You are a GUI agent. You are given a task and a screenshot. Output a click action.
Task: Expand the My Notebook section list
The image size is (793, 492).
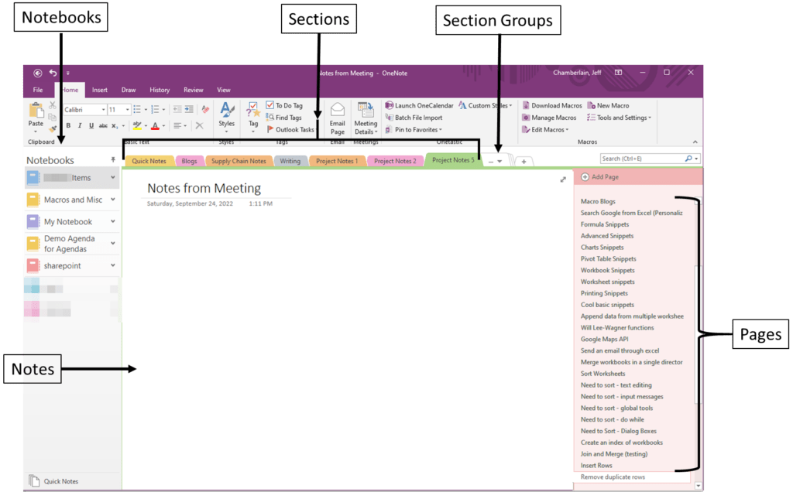click(114, 221)
